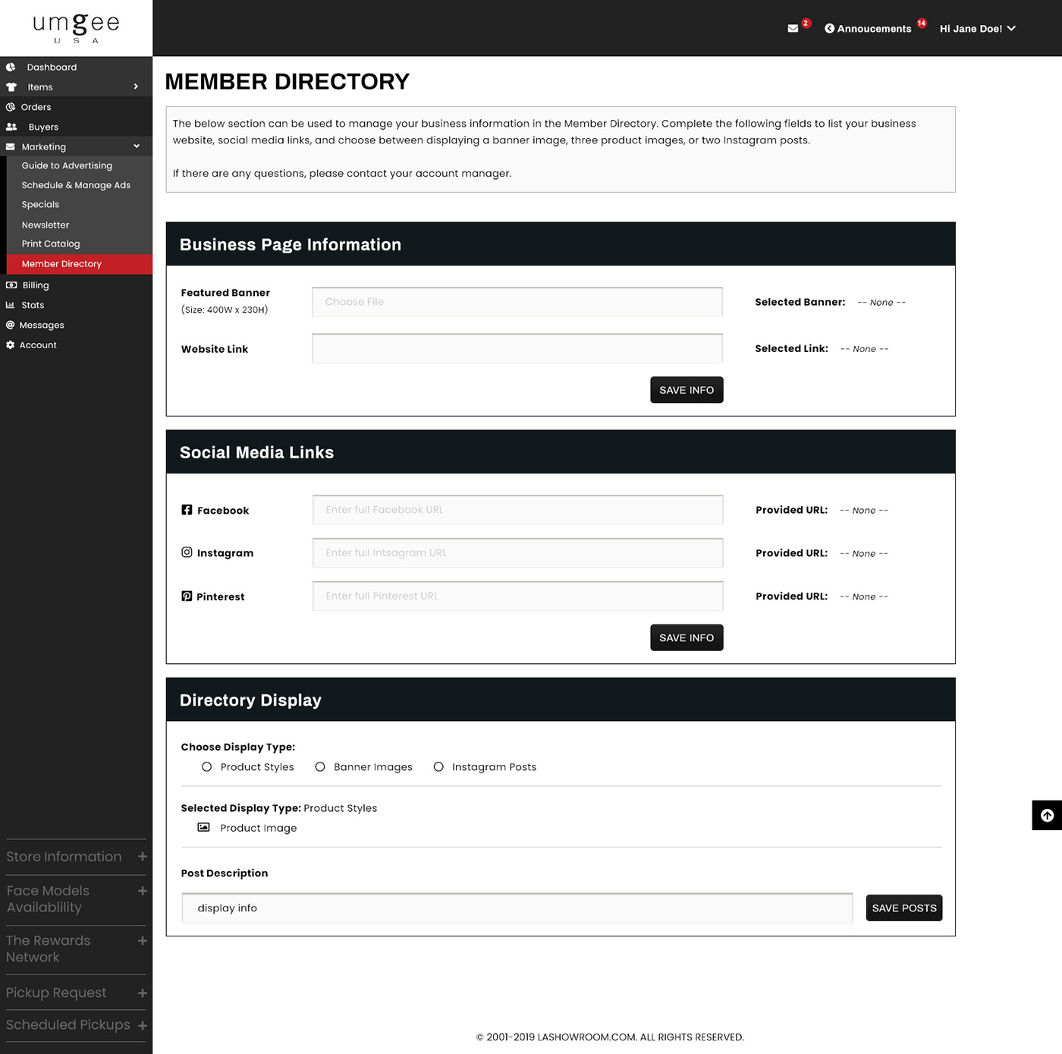Viewport: 1062px width, 1054px height.
Task: Click the Dashboard pie chart icon
Action: pos(11,68)
